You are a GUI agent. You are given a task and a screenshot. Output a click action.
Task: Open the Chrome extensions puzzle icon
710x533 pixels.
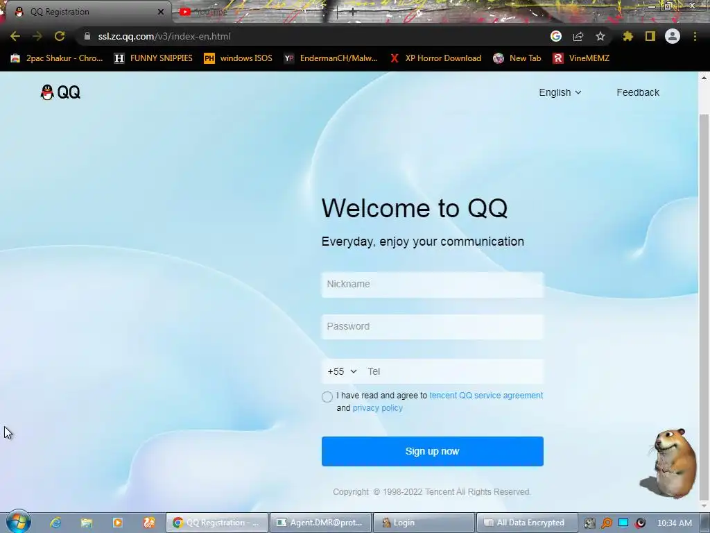click(x=628, y=36)
